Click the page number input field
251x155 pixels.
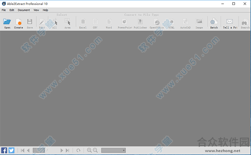(39, 150)
